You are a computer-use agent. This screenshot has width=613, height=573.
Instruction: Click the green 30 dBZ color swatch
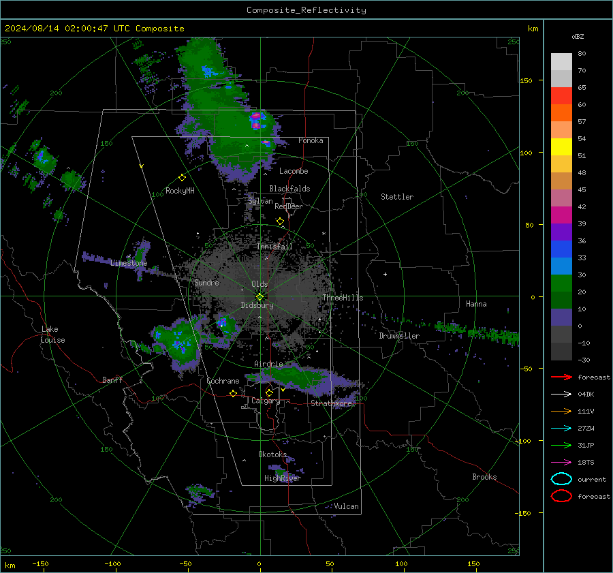[561, 283]
